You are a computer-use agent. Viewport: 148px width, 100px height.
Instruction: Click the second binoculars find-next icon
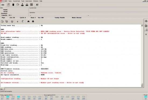click(33, 21)
